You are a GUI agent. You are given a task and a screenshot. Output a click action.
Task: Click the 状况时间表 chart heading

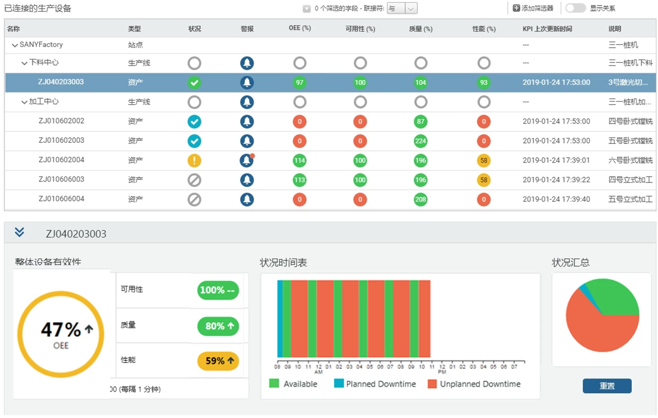(x=284, y=263)
